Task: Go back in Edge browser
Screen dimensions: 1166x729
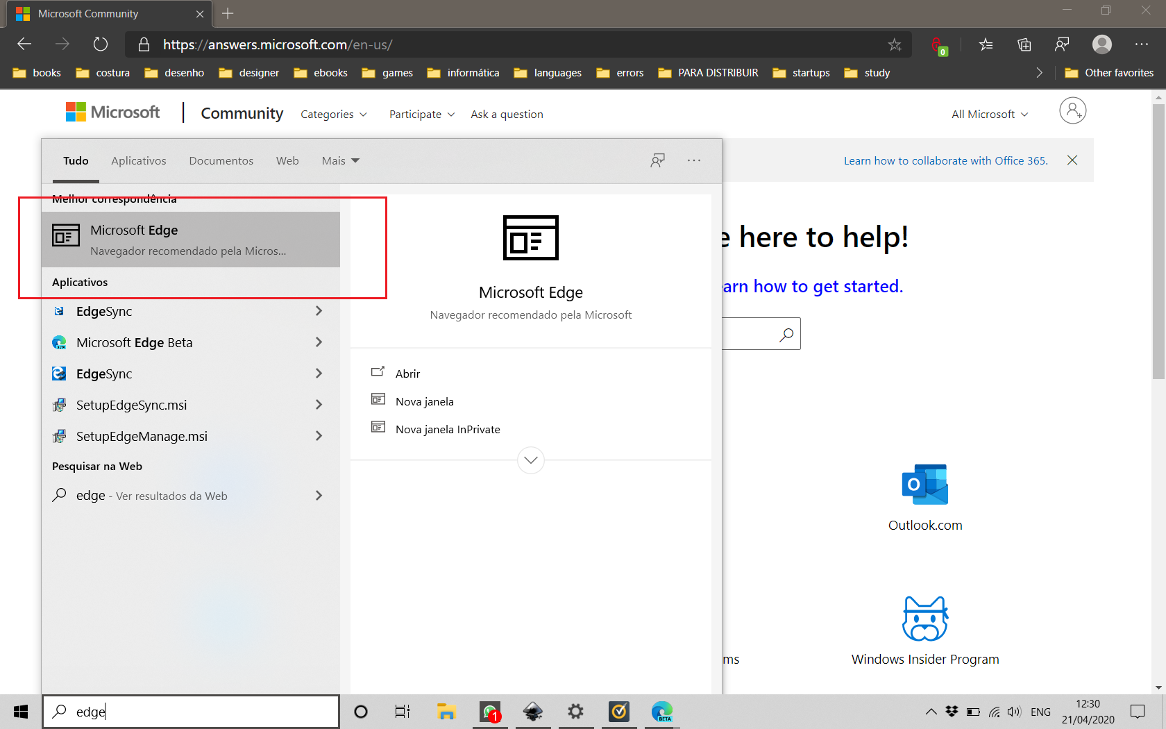Action: coord(24,44)
